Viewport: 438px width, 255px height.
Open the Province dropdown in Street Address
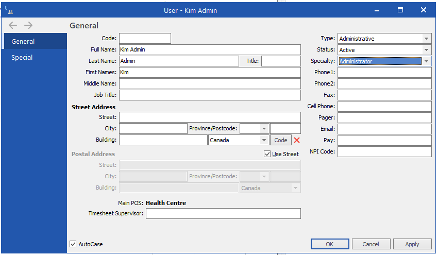coord(264,129)
